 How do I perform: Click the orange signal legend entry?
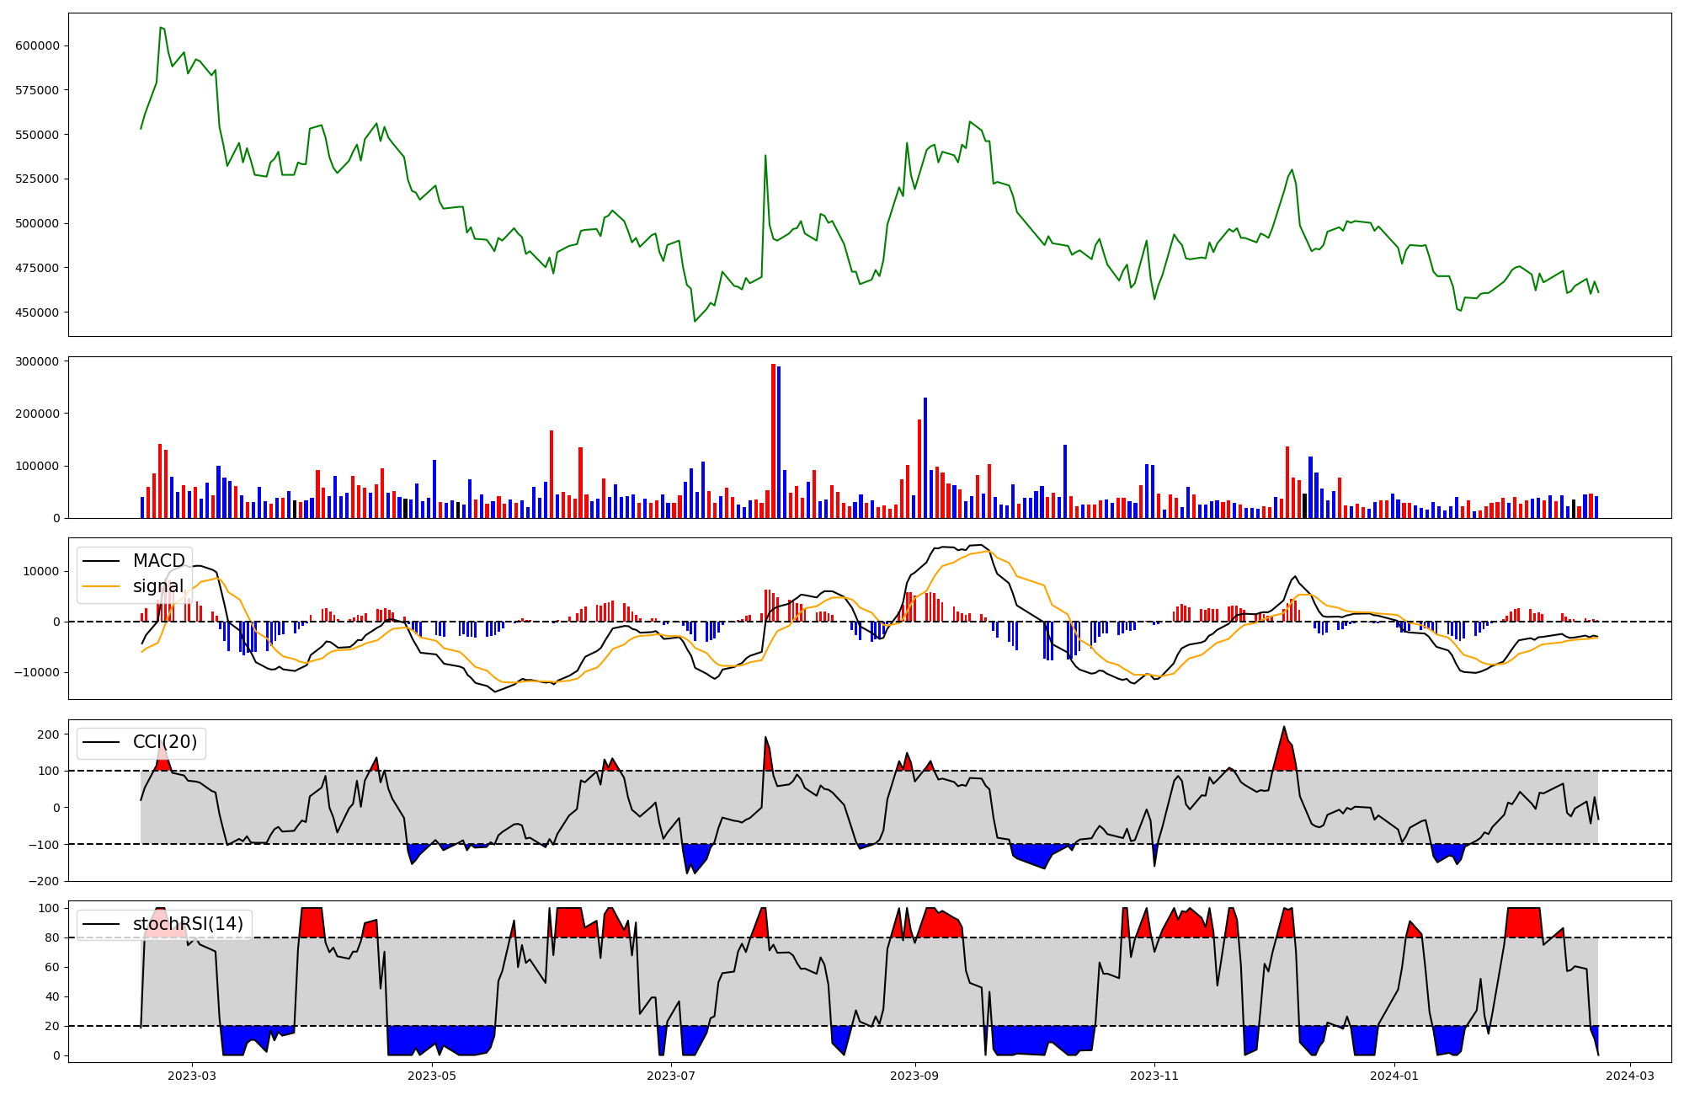[157, 586]
